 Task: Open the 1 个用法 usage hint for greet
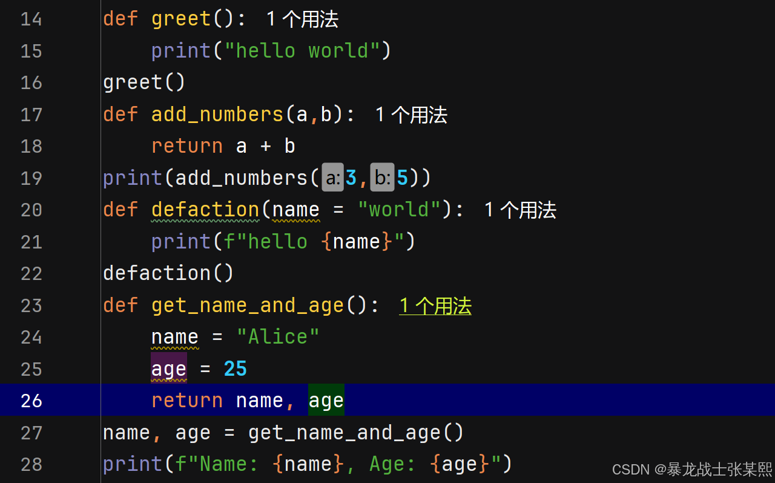[301, 18]
